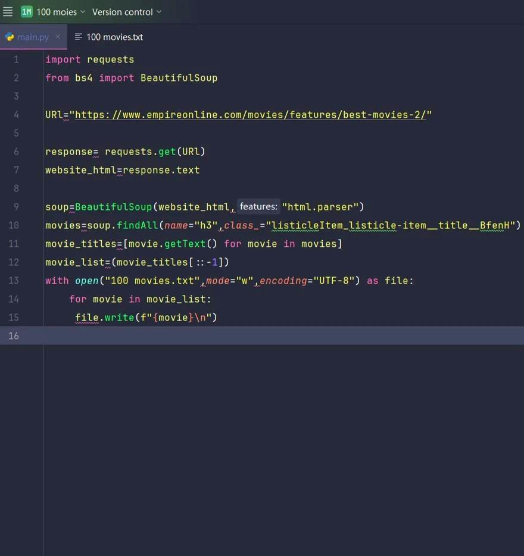524x556 pixels.
Task: Click the 'listicleItem_listicle-item__title__BfenH' class string
Action: point(391,225)
